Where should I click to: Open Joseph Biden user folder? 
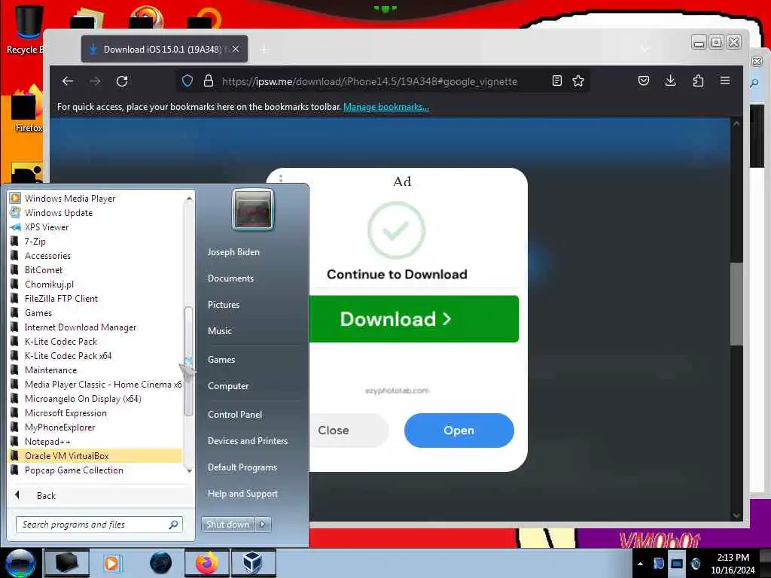click(233, 251)
